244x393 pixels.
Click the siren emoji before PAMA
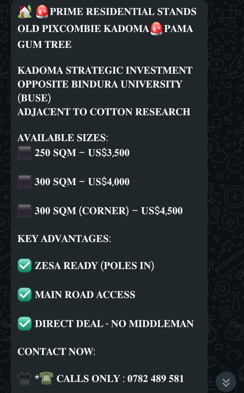pos(157,29)
